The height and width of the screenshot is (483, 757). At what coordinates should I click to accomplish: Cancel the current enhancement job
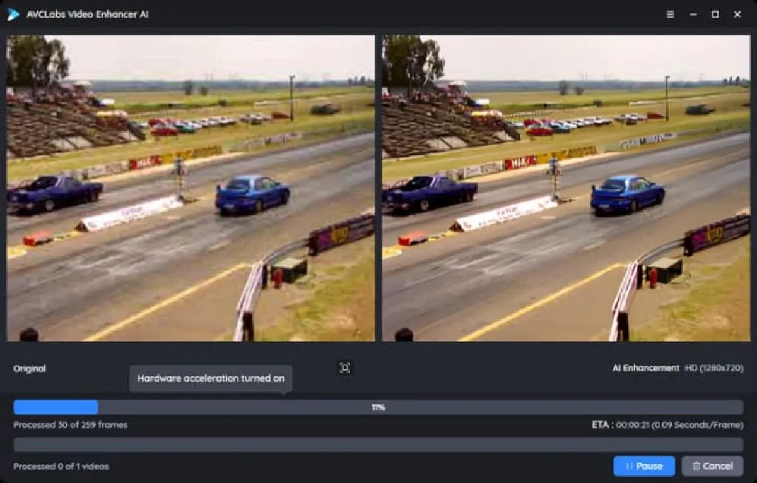pos(712,466)
